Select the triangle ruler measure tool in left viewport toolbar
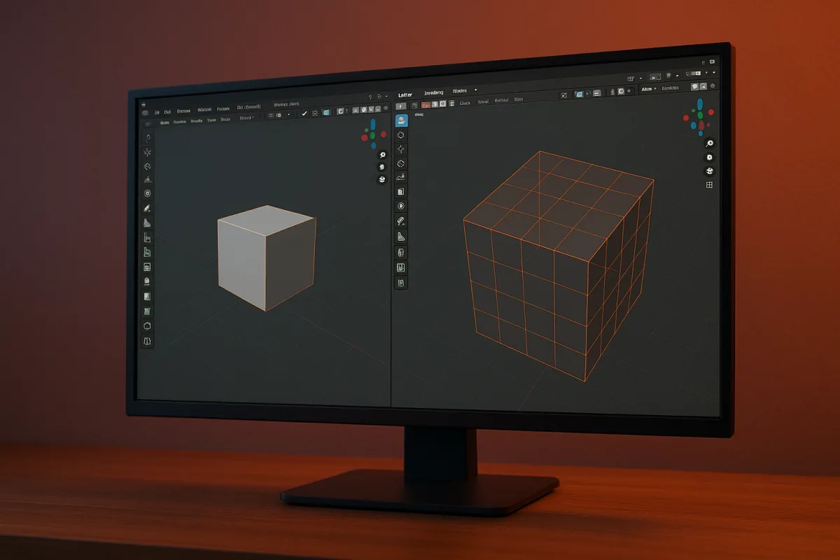 148,223
